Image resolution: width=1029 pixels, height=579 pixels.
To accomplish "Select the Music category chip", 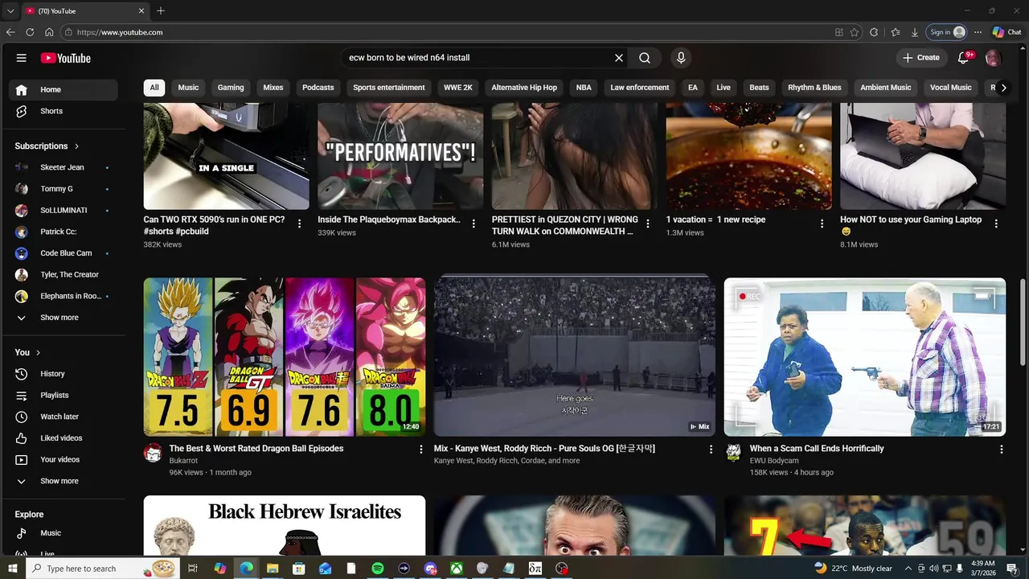I will (188, 88).
